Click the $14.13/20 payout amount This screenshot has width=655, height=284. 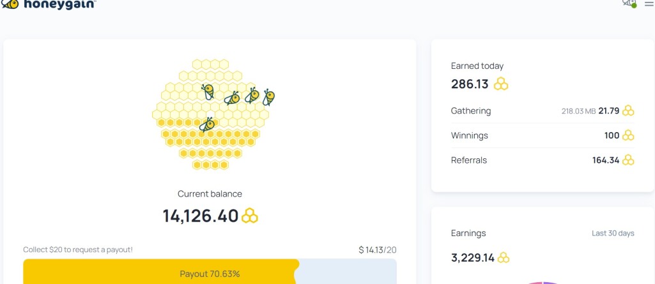[378, 250]
